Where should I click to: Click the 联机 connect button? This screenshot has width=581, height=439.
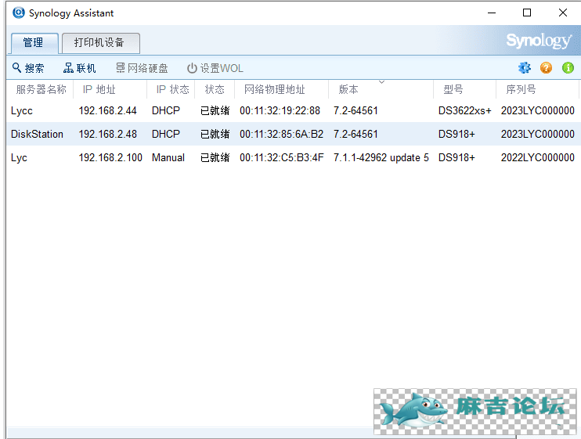click(79, 68)
